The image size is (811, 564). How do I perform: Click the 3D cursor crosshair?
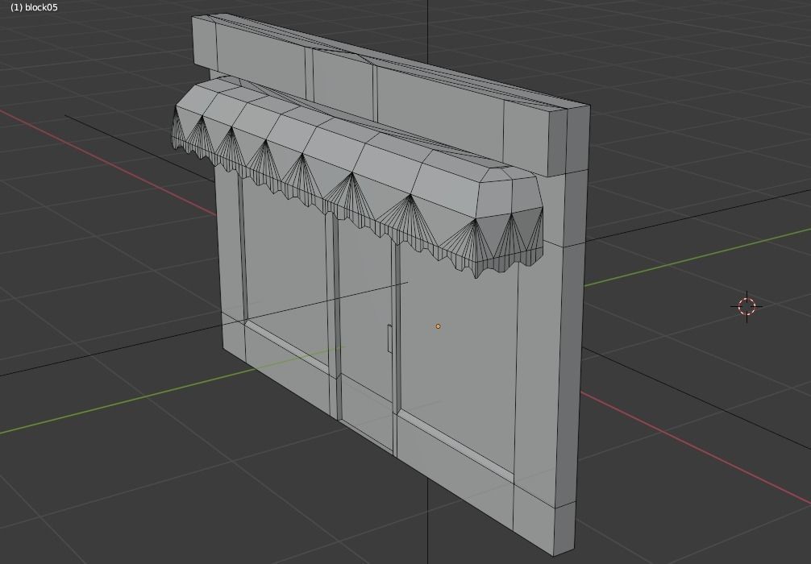[747, 306]
